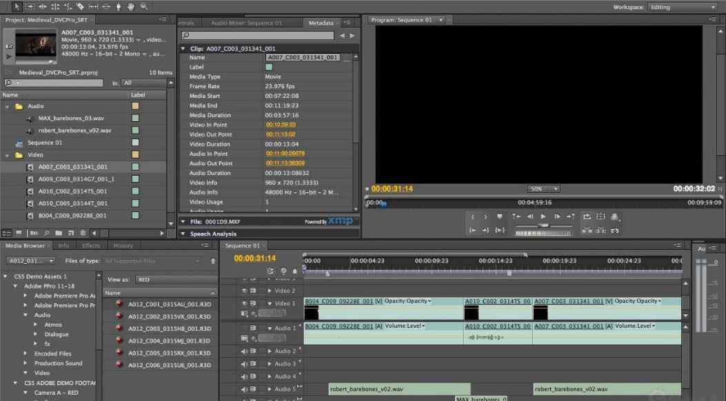The height and width of the screenshot is (401, 726).
Task: Click the Lift button in Program monitor
Action: tap(587, 230)
